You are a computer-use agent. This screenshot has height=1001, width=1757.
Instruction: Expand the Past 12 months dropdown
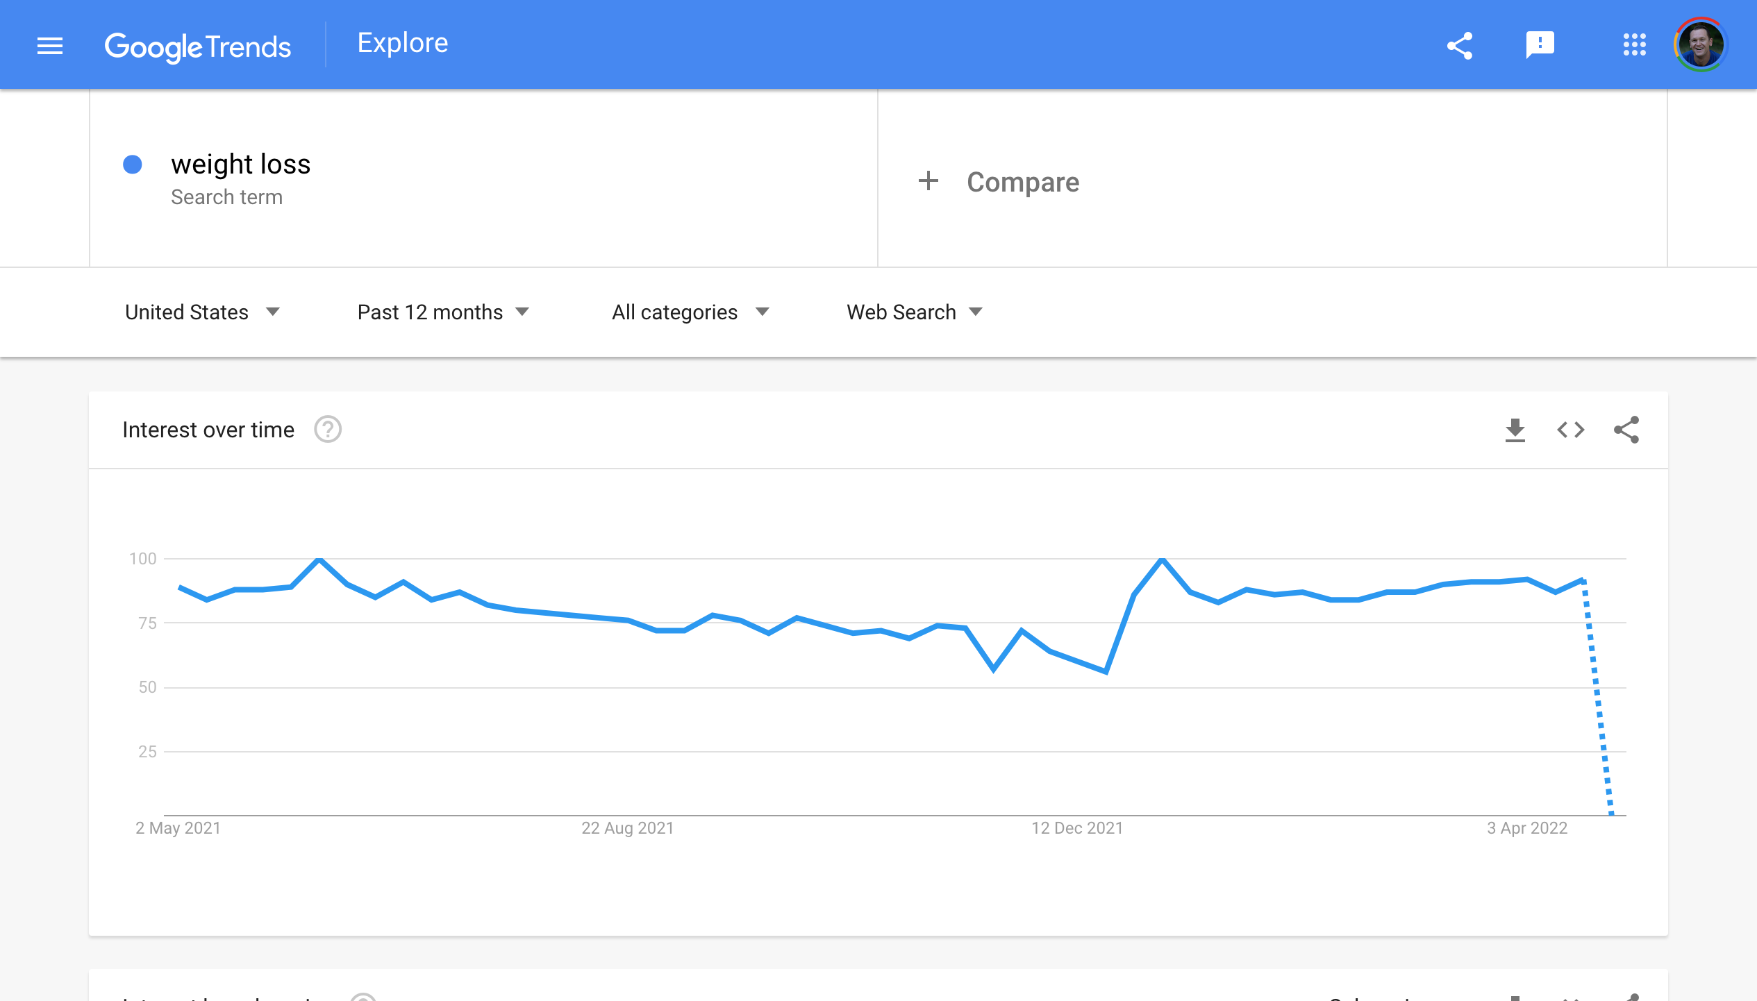(x=443, y=312)
